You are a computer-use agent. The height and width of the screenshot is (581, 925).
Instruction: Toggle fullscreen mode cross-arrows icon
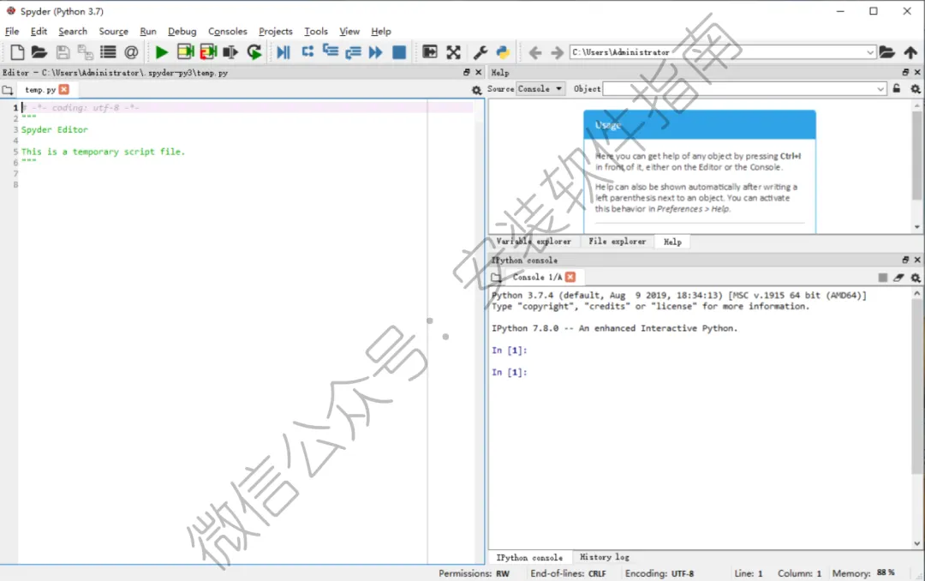(x=453, y=52)
